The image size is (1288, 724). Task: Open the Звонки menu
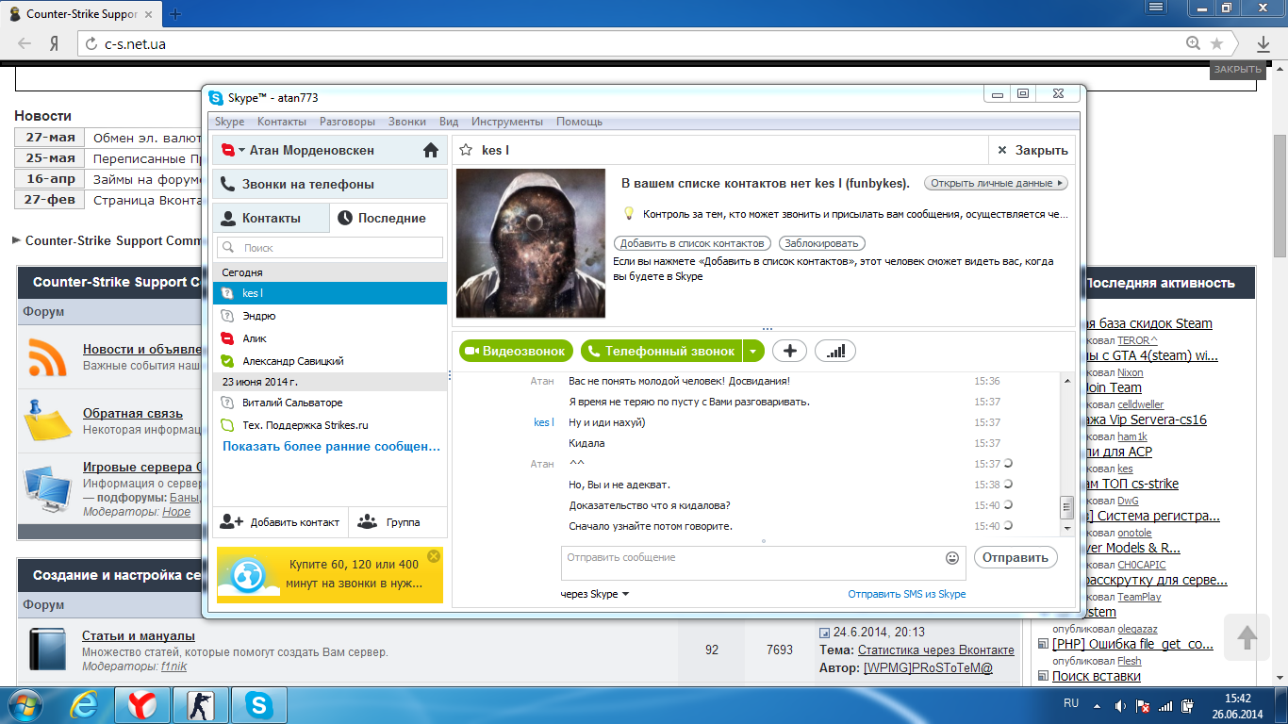coord(407,122)
